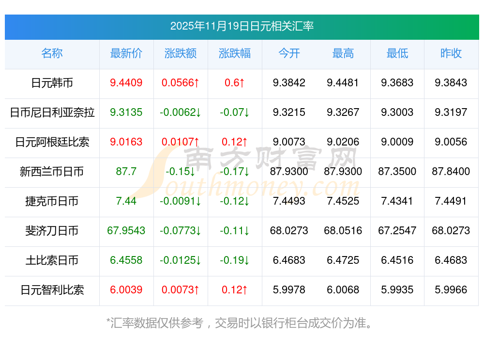
Task: Open the 斐济刀日币 row name
Action: tap(52, 231)
